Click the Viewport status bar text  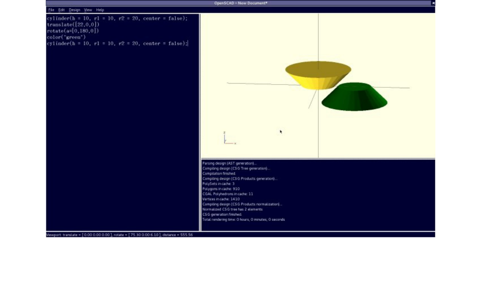click(x=119, y=235)
